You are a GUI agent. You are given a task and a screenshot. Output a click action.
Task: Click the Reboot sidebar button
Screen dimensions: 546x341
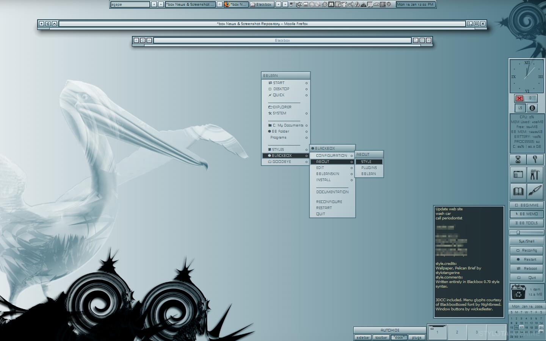[x=527, y=268]
